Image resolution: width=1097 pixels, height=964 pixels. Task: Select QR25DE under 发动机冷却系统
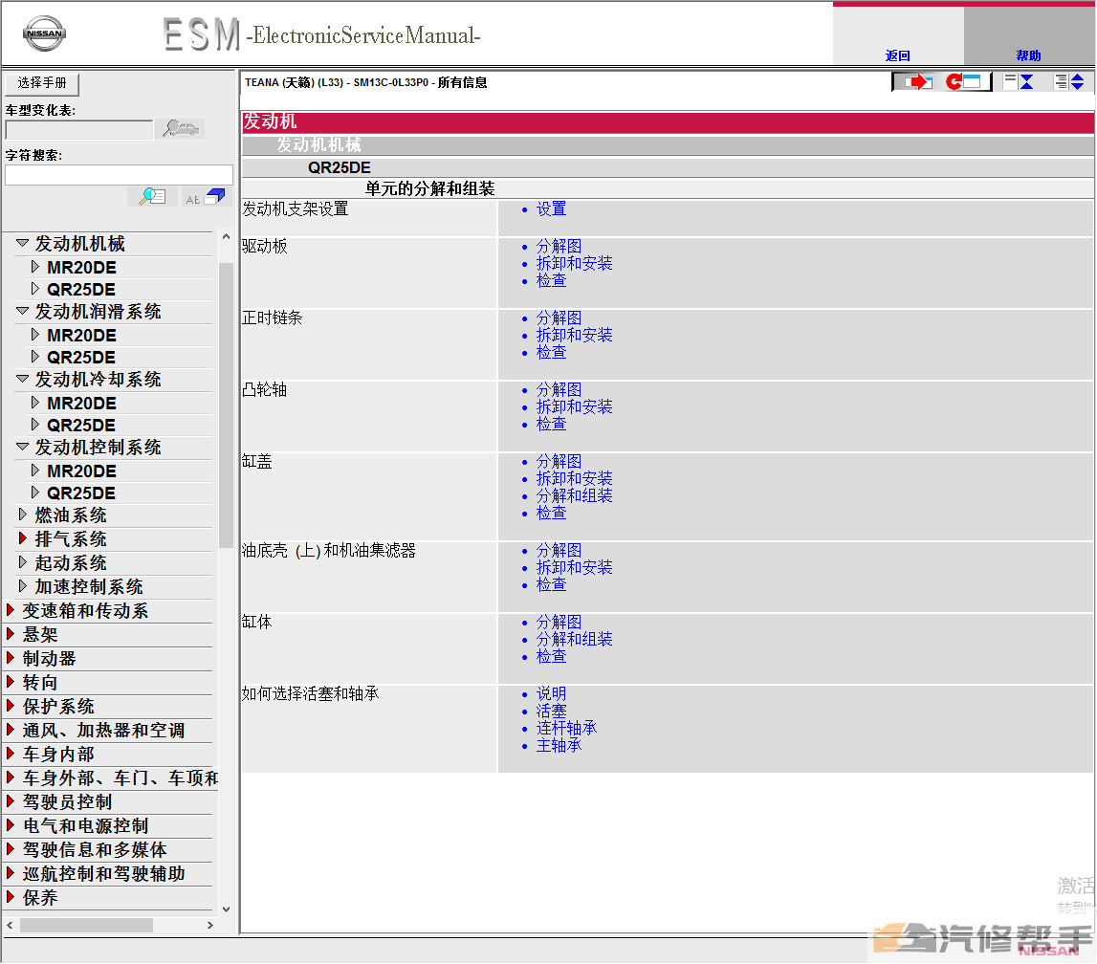(81, 426)
